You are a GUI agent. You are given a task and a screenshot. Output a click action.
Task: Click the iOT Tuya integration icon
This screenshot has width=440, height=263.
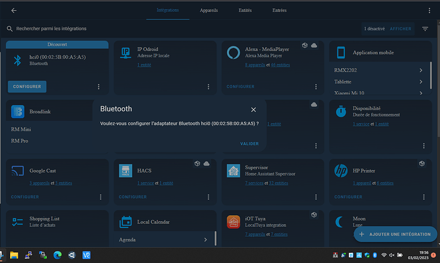tap(233, 222)
